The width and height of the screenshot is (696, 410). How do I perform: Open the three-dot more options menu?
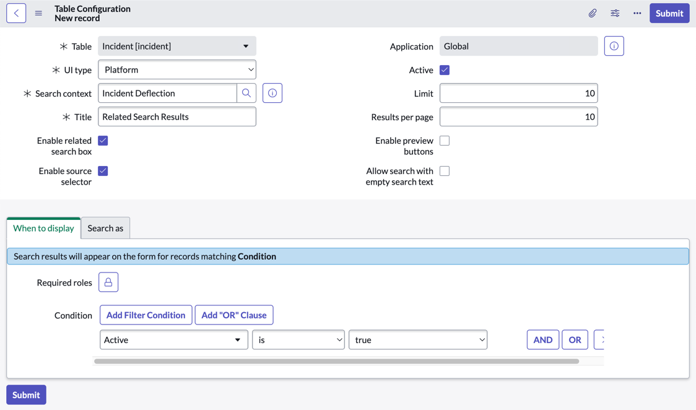[637, 13]
